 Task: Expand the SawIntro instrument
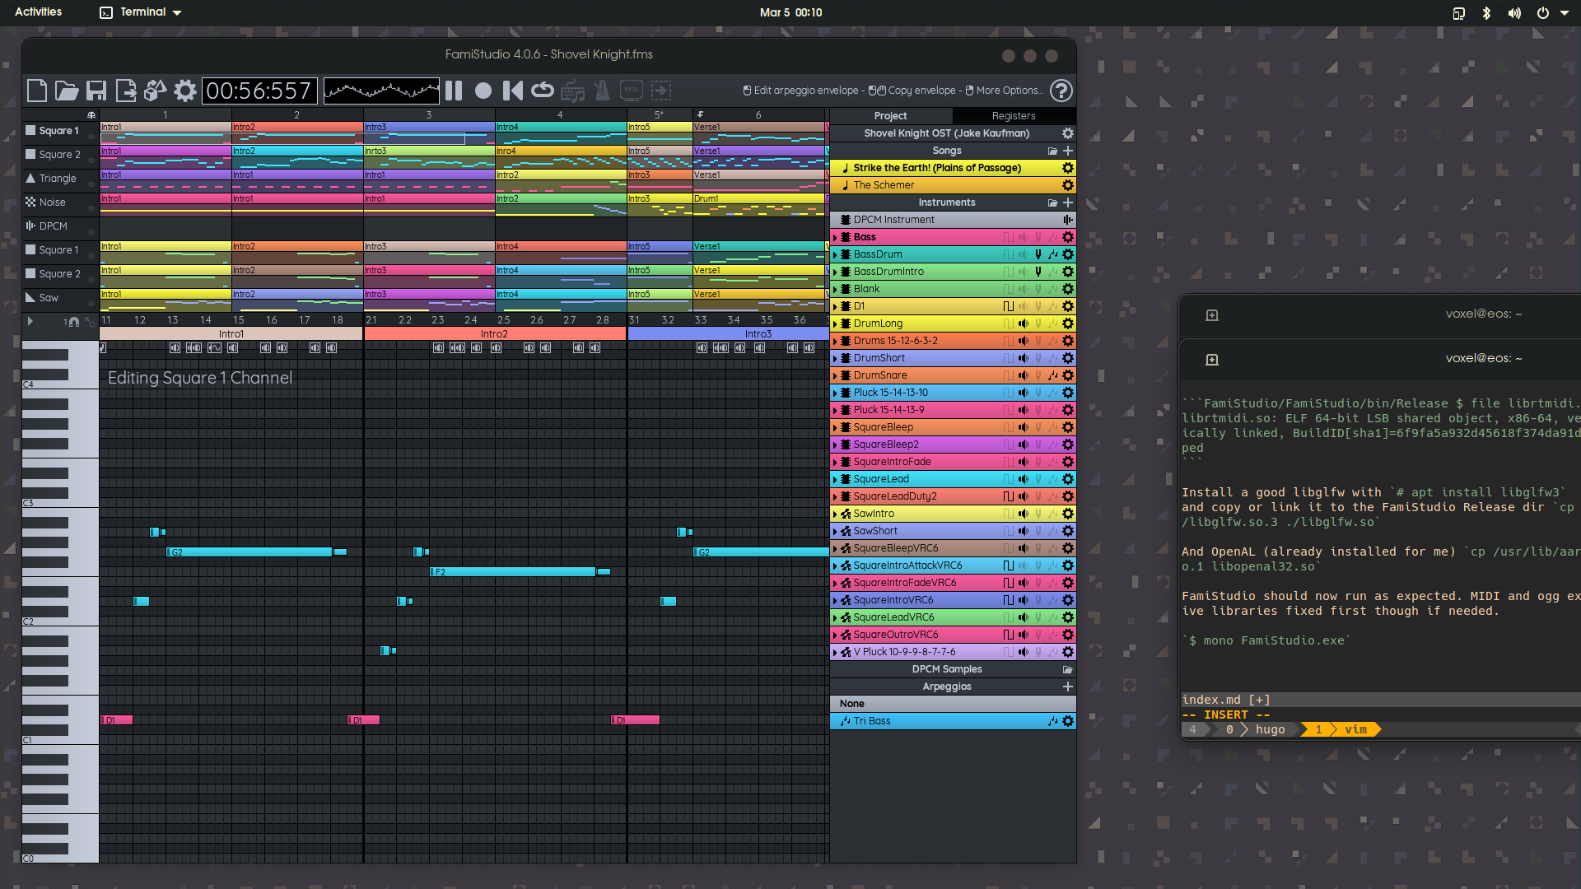pyautogui.click(x=835, y=514)
